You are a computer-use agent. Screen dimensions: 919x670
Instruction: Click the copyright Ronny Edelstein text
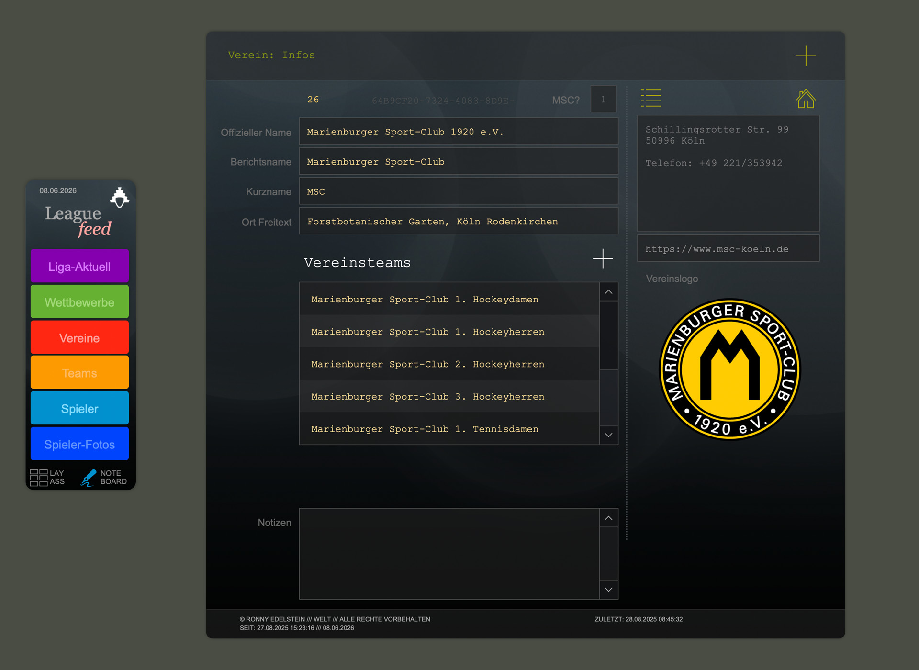(335, 619)
